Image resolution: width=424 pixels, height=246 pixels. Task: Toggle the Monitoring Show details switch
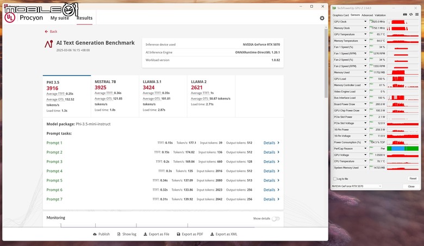point(276,219)
